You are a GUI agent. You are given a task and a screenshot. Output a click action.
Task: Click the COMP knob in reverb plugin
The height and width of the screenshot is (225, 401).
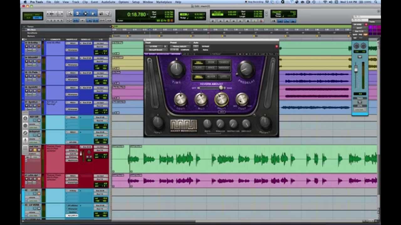pyautogui.click(x=242, y=99)
